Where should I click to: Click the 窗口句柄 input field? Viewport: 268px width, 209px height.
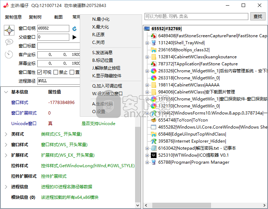pos(53,28)
